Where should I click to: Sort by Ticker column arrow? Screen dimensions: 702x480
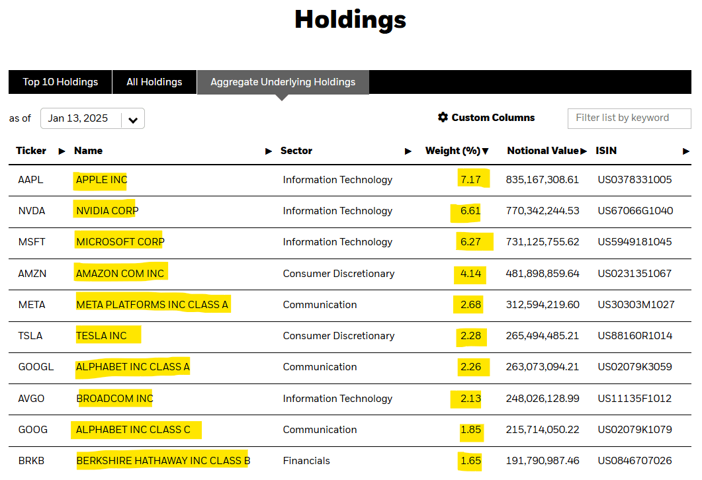(x=62, y=151)
